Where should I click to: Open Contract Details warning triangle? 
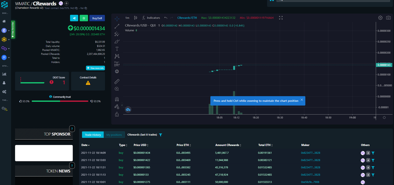coord(88,83)
